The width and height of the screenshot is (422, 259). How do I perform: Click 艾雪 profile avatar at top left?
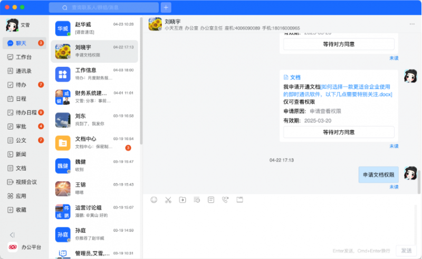pos(11,25)
